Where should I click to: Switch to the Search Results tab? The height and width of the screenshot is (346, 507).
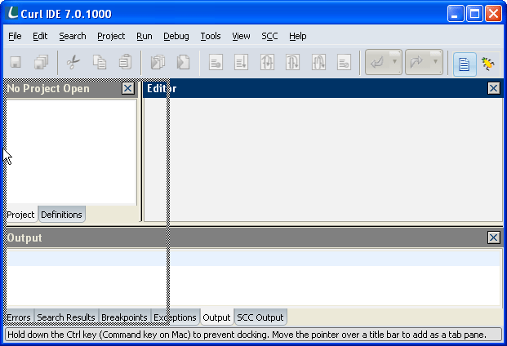coord(66,317)
